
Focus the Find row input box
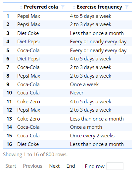coord(115,166)
